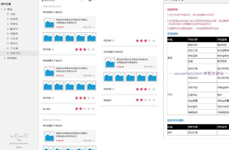Set third gray star in 店铺服务 row
The width and height of the screenshot is (229, 150).
coord(145,100)
